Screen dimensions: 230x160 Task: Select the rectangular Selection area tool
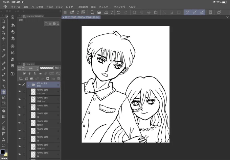[x=3, y=44]
